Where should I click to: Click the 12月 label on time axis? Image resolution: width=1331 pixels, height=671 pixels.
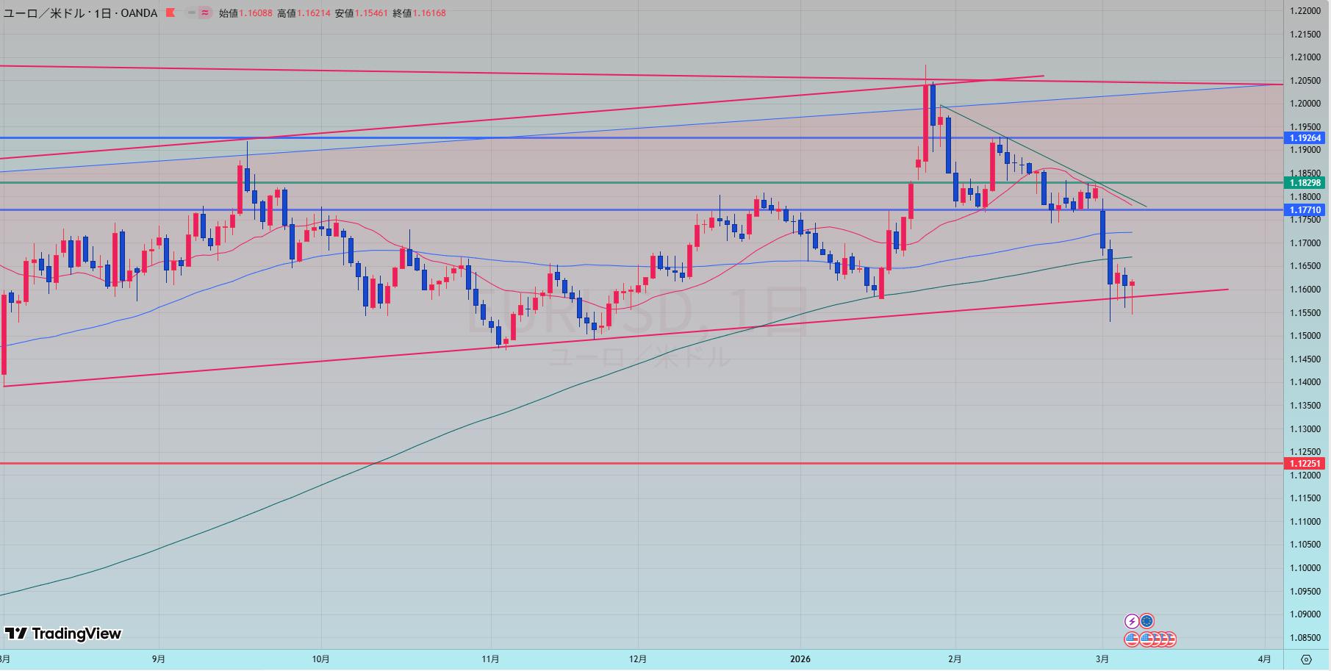click(x=638, y=659)
